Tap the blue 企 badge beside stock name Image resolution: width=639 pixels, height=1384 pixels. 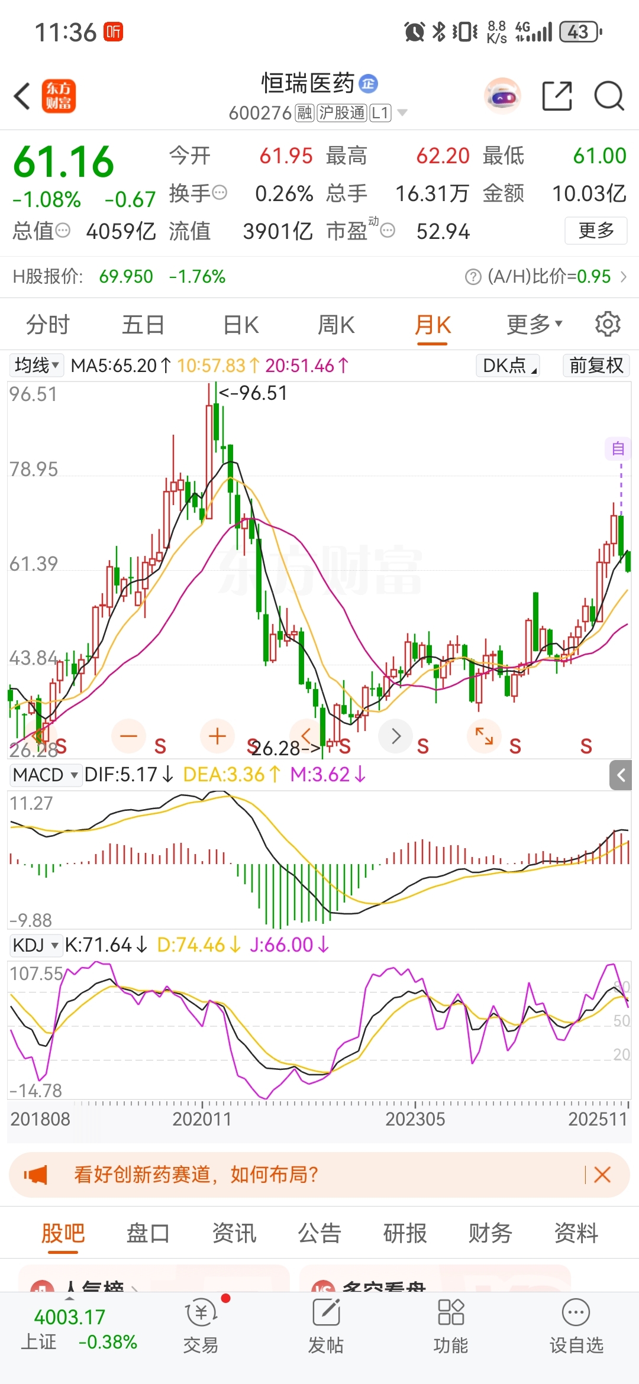pyautogui.click(x=369, y=84)
